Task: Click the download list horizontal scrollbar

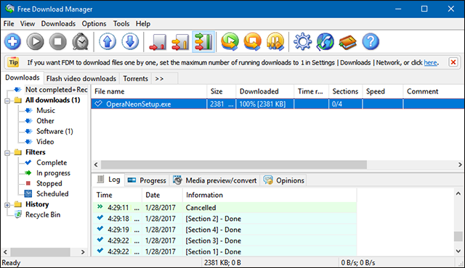Action: (234, 164)
